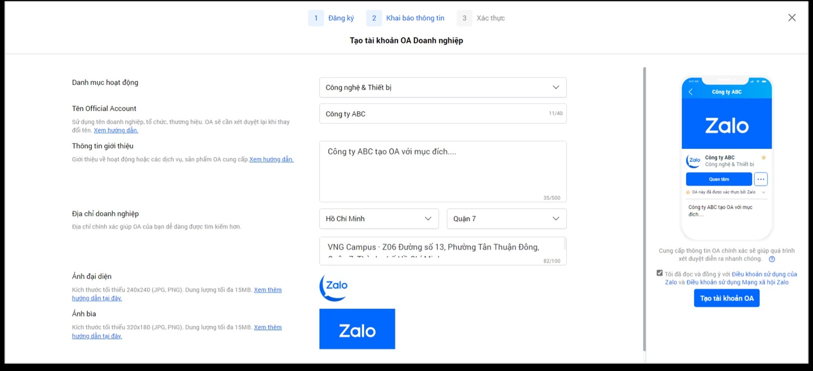Click the Zalo cover image thumbnail
Screen dimensions: 813x371
tap(357, 329)
